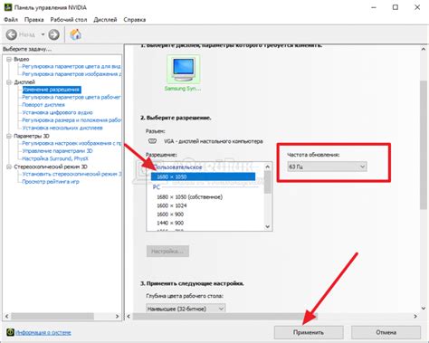Open Просмотр рейтинга игр task
This screenshot has width=429, height=343.
[x=51, y=182]
